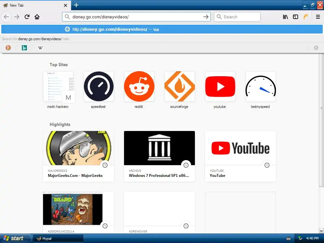
Task: Open the addons.mozilla Beard highlight card
Action: 78,212
